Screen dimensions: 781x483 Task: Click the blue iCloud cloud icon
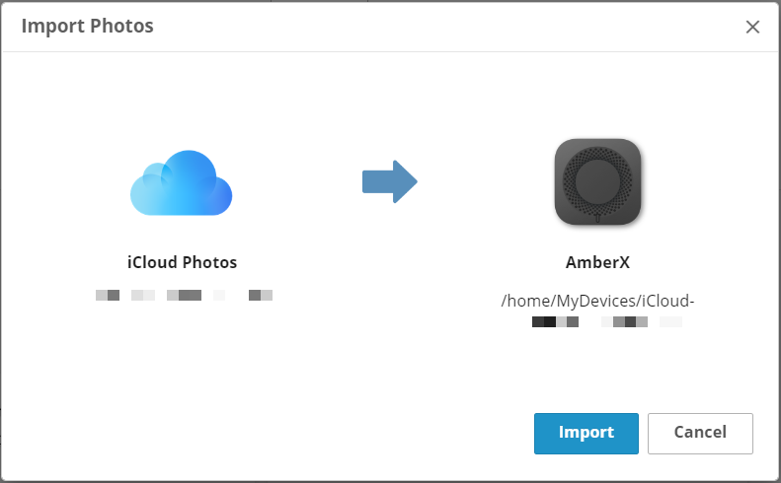[181, 182]
